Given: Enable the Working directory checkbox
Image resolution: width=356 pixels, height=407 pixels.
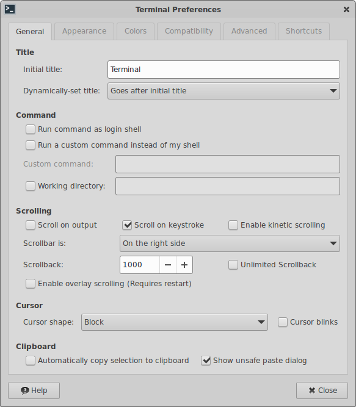Looking at the screenshot, I should click(31, 186).
